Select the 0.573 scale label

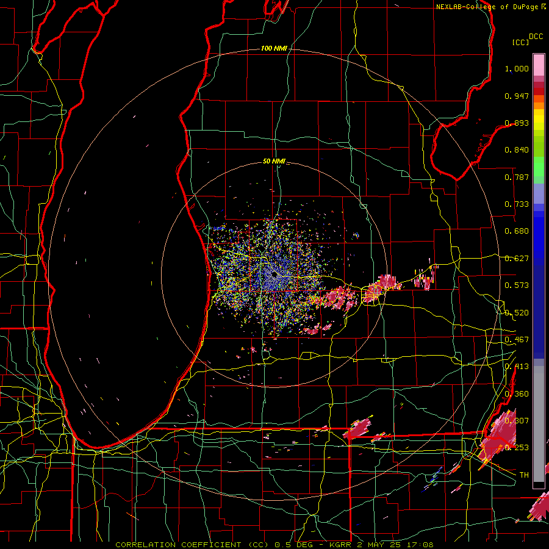pos(517,285)
